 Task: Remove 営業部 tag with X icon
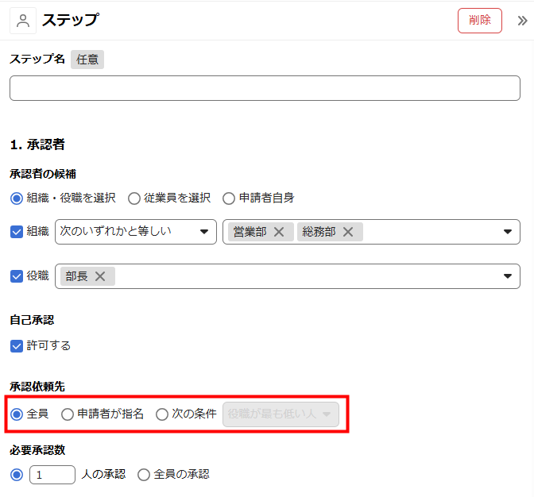[279, 232]
